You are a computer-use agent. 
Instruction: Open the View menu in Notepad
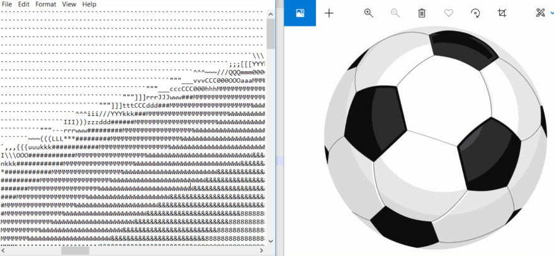click(x=69, y=4)
